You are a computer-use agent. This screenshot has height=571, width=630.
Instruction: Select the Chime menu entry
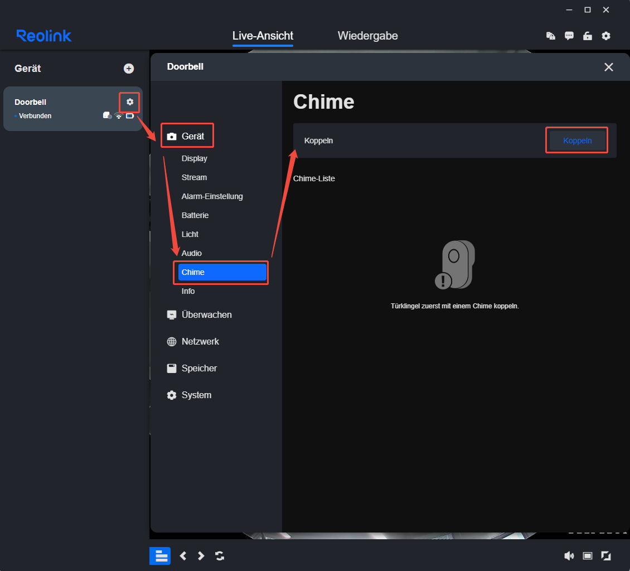(222, 272)
